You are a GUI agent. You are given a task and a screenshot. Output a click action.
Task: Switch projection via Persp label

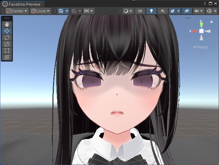tap(200, 47)
